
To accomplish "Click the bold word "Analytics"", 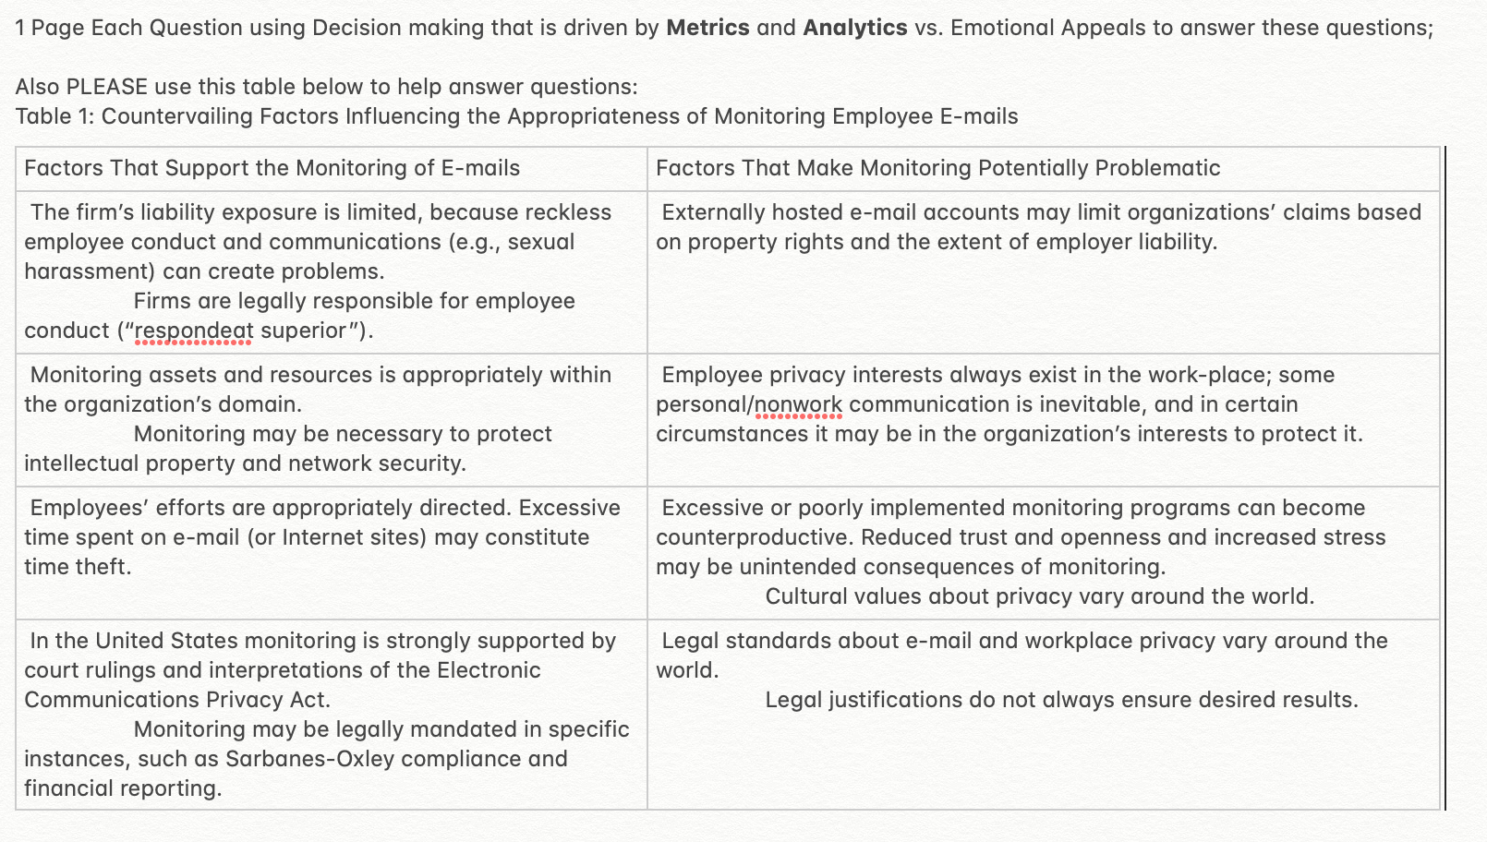I will pos(855,28).
